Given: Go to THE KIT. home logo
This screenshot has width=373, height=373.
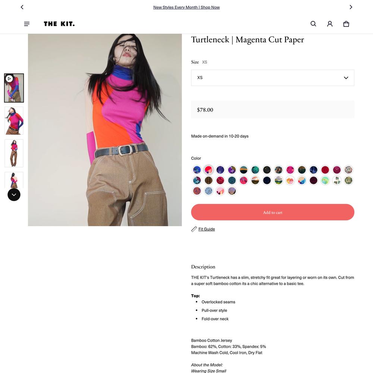Looking at the screenshot, I should click(x=59, y=24).
